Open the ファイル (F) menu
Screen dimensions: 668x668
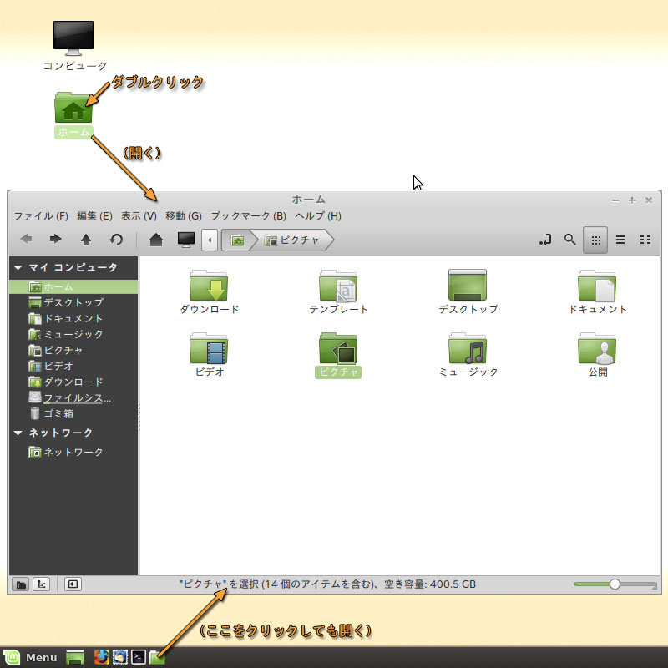pos(40,216)
